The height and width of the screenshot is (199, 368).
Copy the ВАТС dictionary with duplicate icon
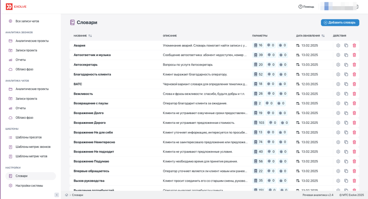coord(346,84)
